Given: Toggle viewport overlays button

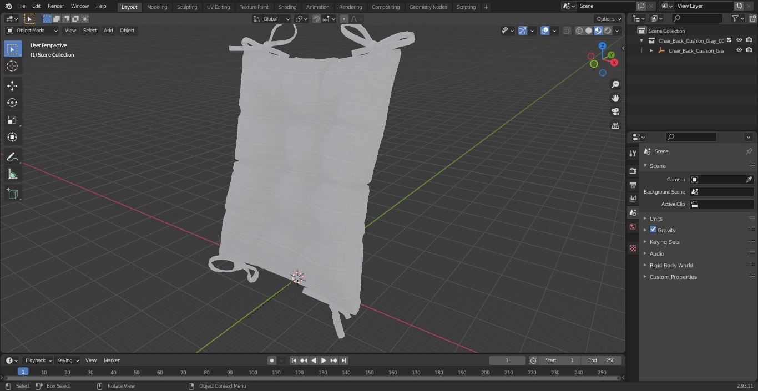Looking at the screenshot, I should pos(545,31).
